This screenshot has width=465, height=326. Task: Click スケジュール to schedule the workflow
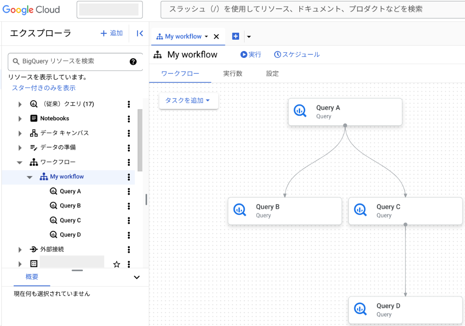296,54
